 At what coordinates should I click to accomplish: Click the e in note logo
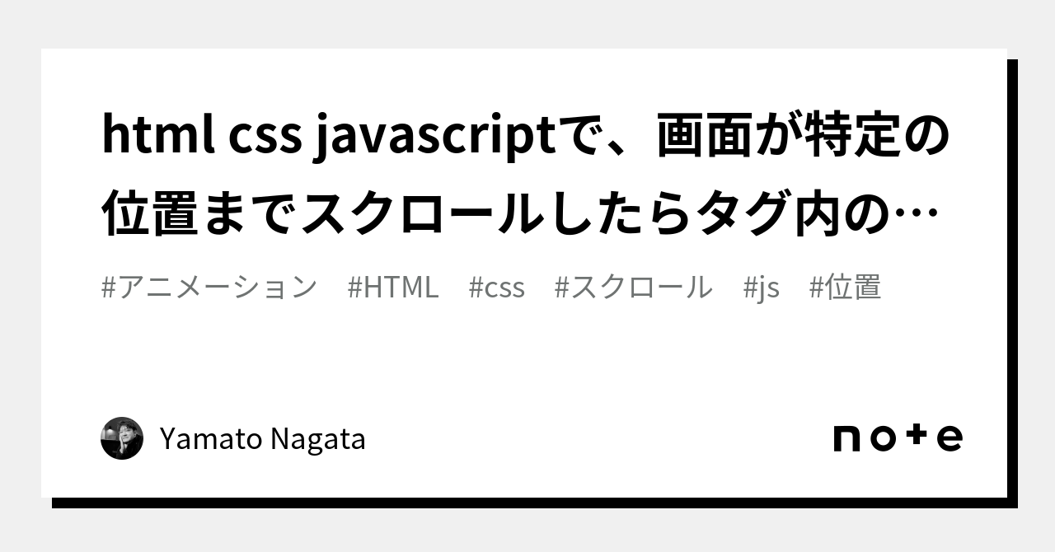949,438
